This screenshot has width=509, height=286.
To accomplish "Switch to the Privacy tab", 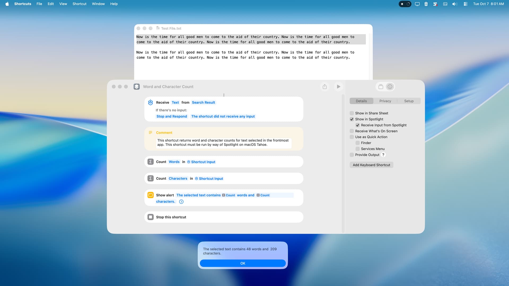I will pos(385,101).
